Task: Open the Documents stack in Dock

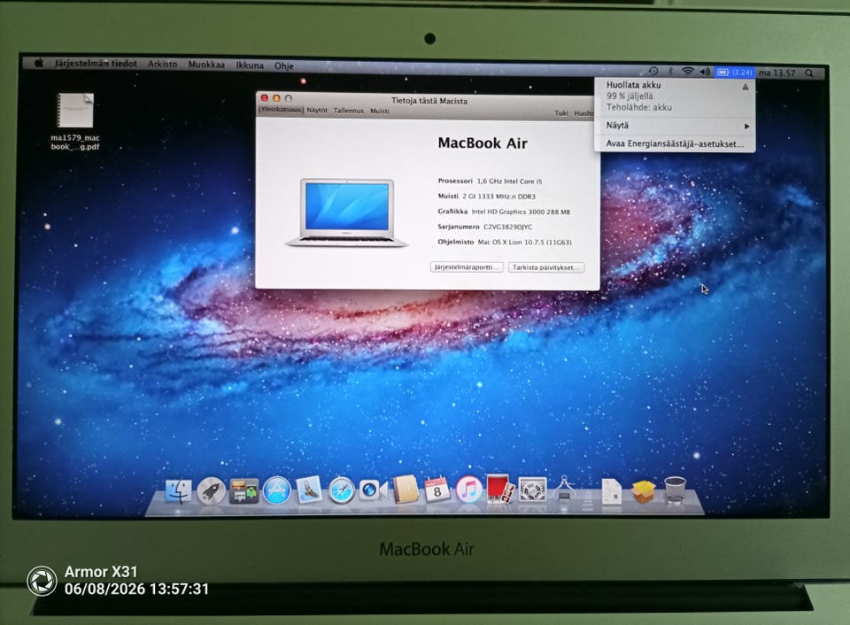Action: pyautogui.click(x=612, y=491)
